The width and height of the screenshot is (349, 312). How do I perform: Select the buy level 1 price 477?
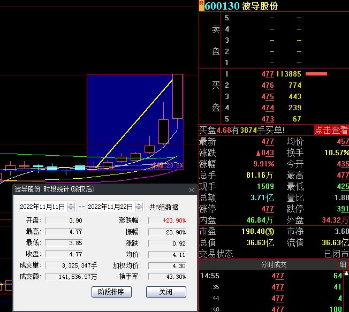(x=268, y=74)
